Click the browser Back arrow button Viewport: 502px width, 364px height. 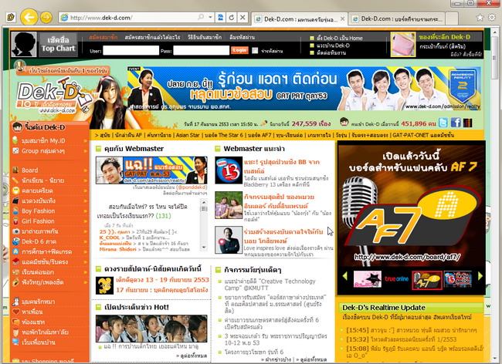[28, 16]
